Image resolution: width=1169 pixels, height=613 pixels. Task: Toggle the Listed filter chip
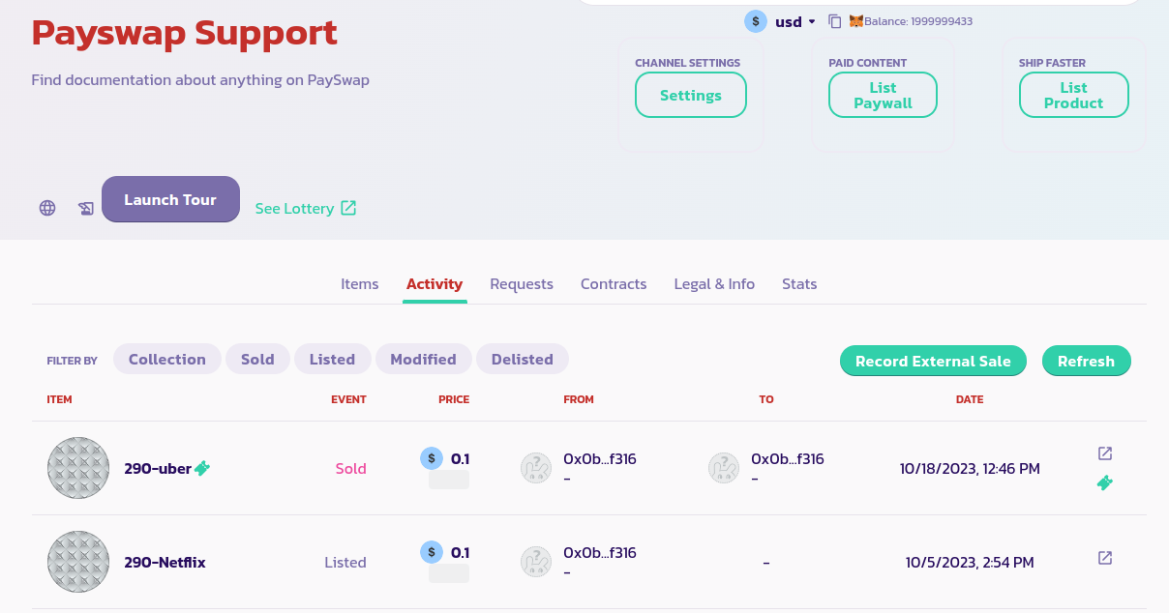pos(332,359)
